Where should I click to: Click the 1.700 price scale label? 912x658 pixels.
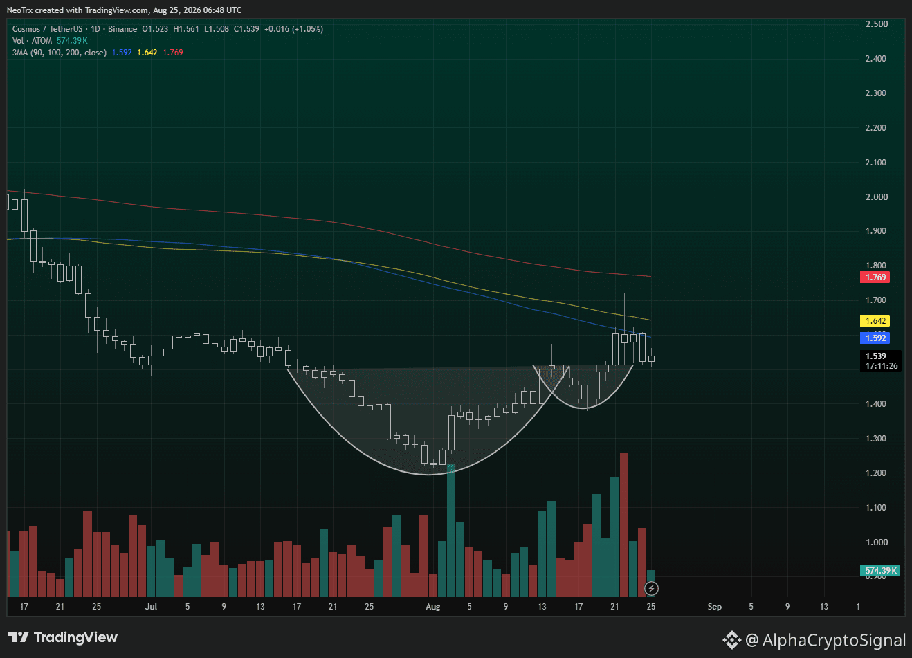(x=876, y=300)
